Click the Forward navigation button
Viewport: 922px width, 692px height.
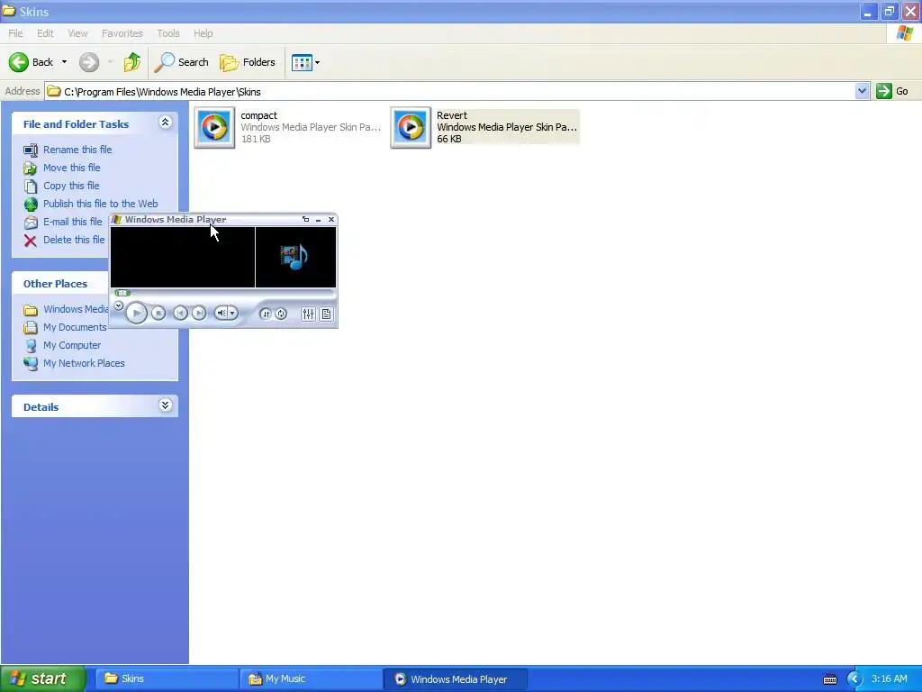coord(89,62)
